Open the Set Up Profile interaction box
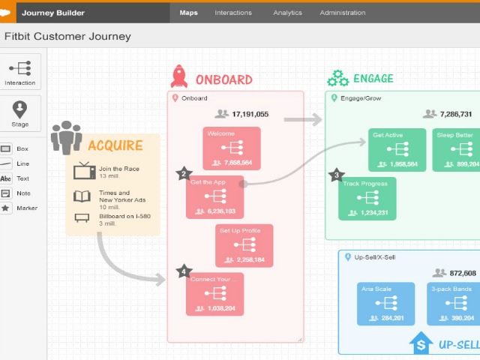 [244, 245]
